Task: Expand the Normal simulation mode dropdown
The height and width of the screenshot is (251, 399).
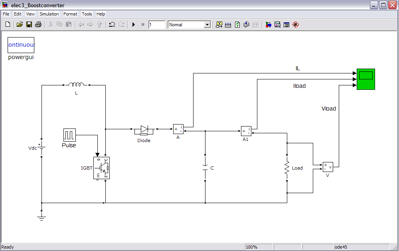Action: [x=207, y=25]
